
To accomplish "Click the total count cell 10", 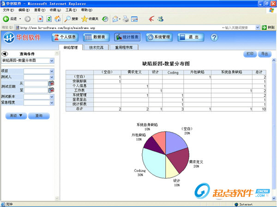I will [x=259, y=109].
